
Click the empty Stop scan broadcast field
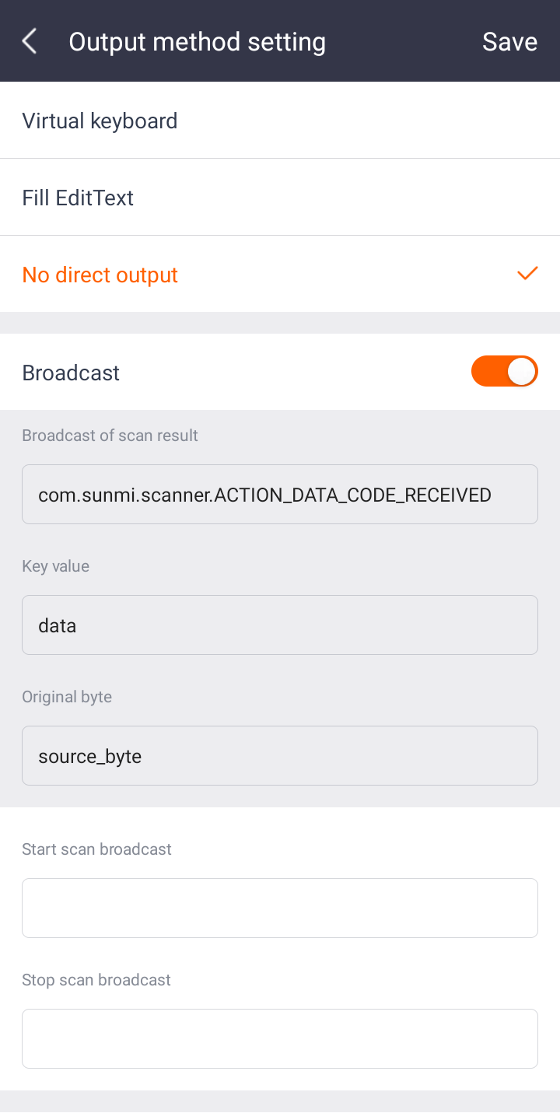point(280,1039)
